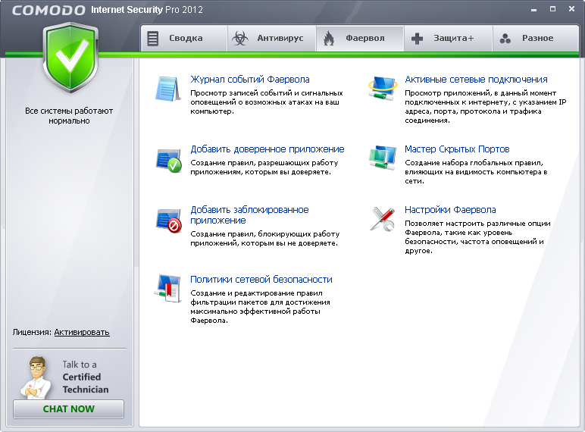Click the large green shield status icon
The height and width of the screenshot is (432, 585).
pos(70,57)
